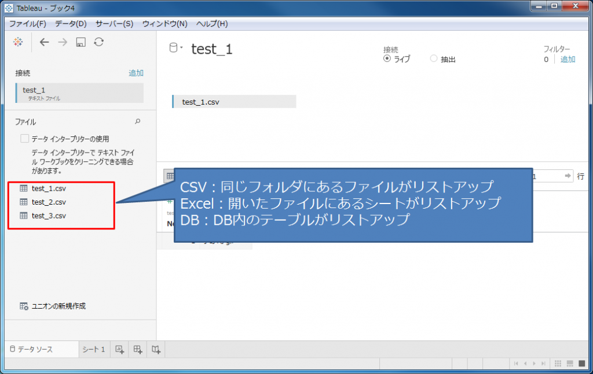Switch connection to 抽出 mode
593x374 pixels.
coord(433,58)
